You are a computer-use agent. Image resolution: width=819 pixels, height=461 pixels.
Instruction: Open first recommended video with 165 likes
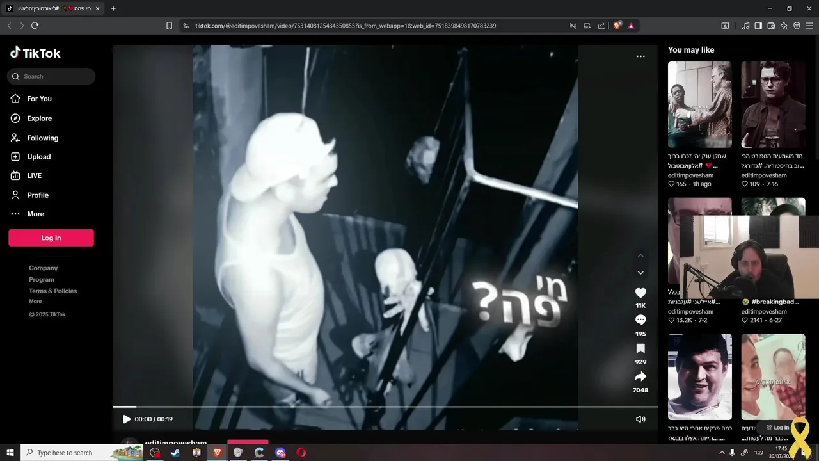point(700,104)
